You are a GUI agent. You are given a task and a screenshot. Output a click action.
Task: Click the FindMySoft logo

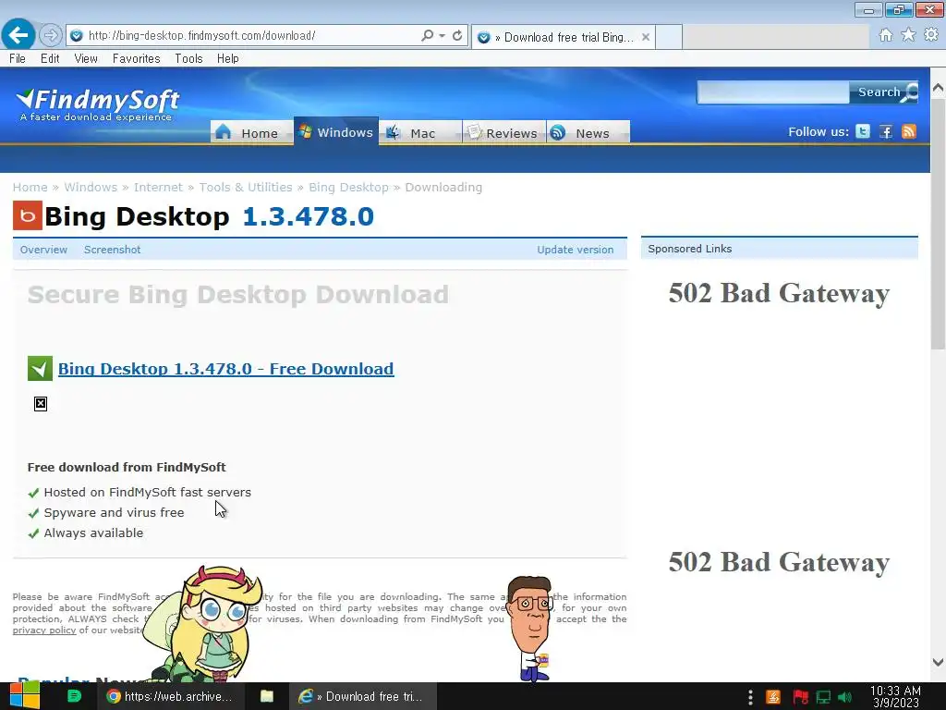[x=98, y=105]
